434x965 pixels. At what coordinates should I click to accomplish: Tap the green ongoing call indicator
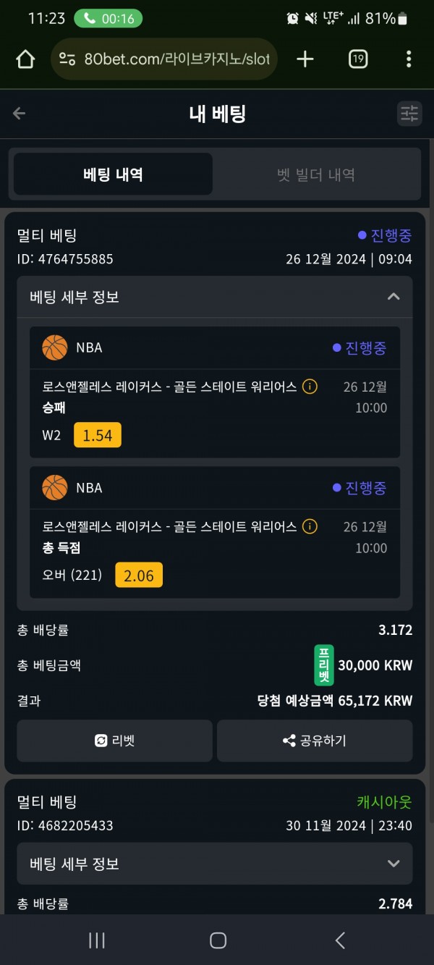109,19
